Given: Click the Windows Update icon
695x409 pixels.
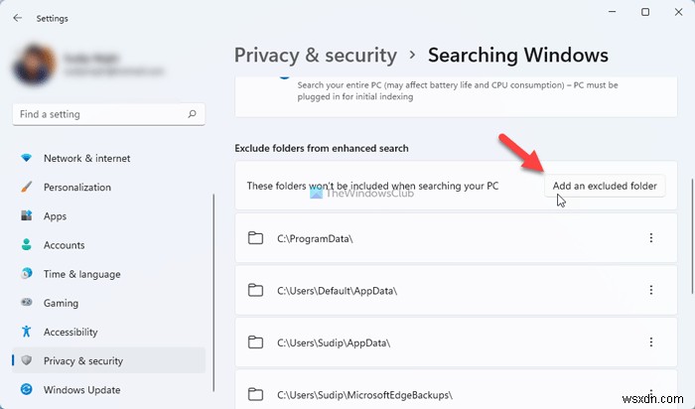Looking at the screenshot, I should click(26, 390).
